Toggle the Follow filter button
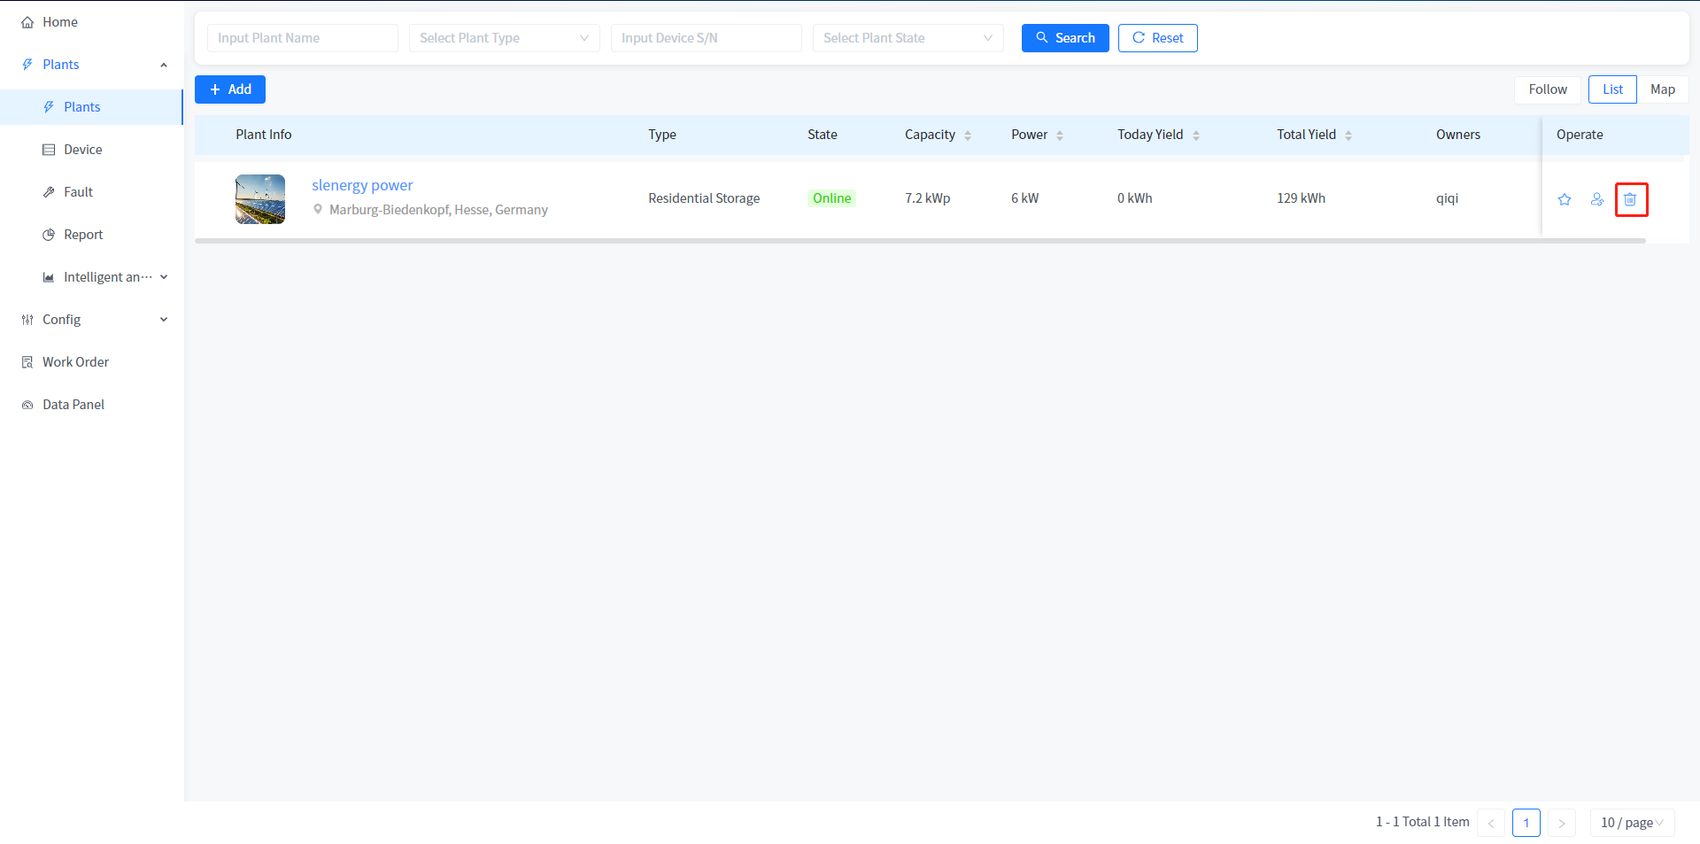 point(1547,89)
